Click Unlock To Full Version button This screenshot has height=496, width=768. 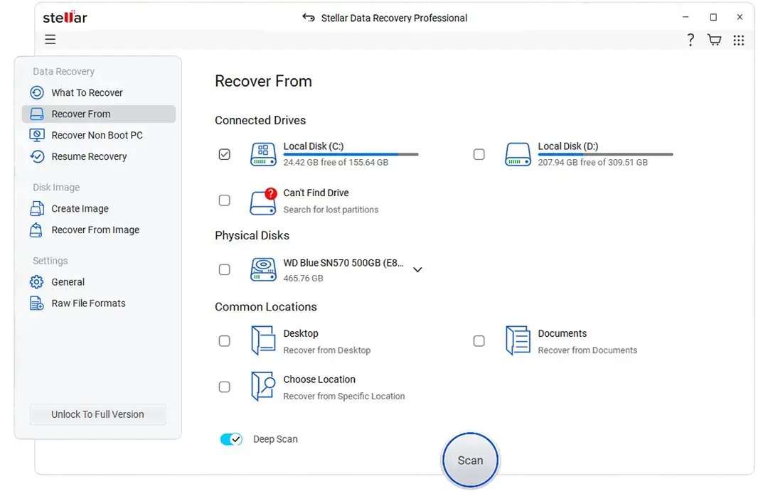(x=97, y=414)
